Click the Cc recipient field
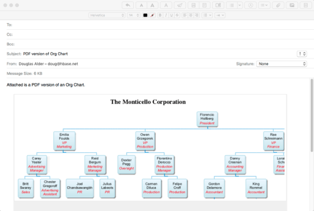 pos(160,34)
